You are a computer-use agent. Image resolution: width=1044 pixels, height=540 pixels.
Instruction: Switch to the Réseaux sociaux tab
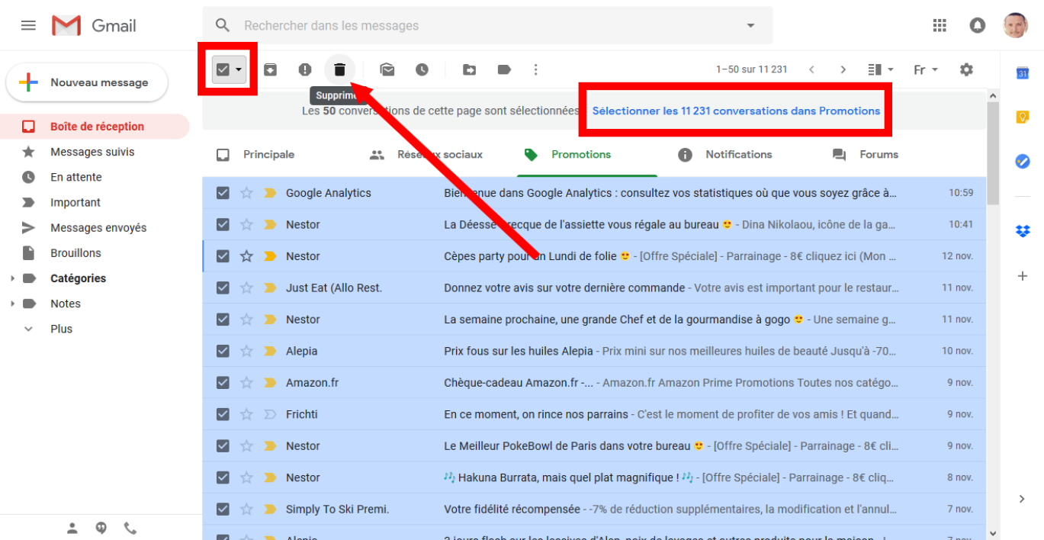(427, 154)
